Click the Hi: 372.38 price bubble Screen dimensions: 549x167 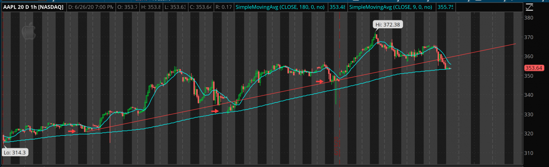[x=387, y=24]
